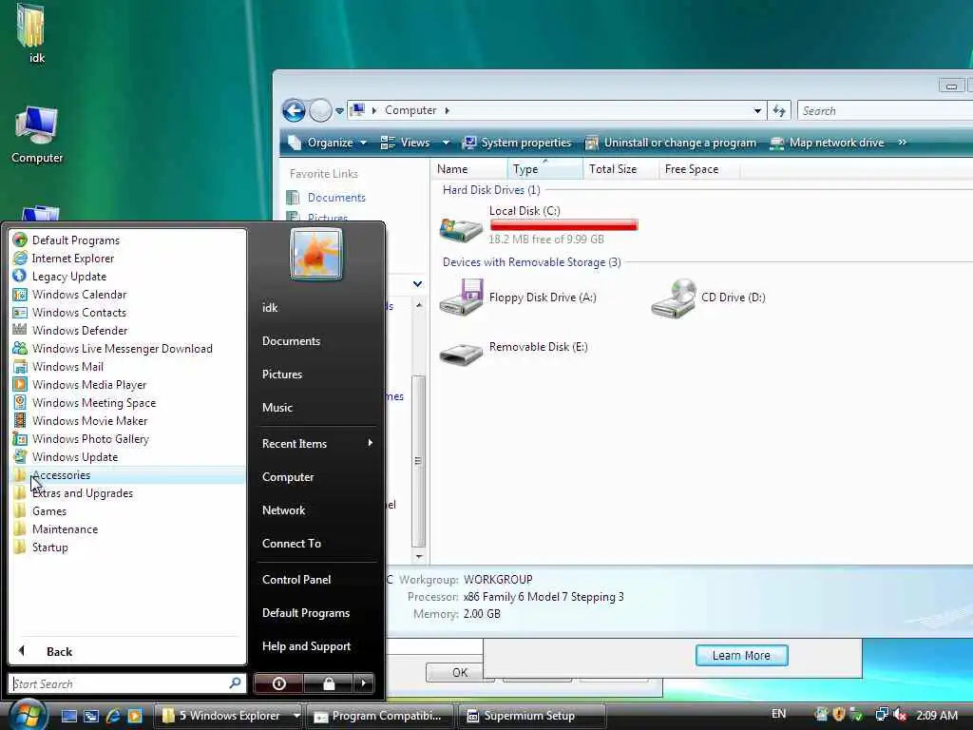Select CD Drive (D:)
Viewport: 973px width, 730px height.
coord(709,298)
